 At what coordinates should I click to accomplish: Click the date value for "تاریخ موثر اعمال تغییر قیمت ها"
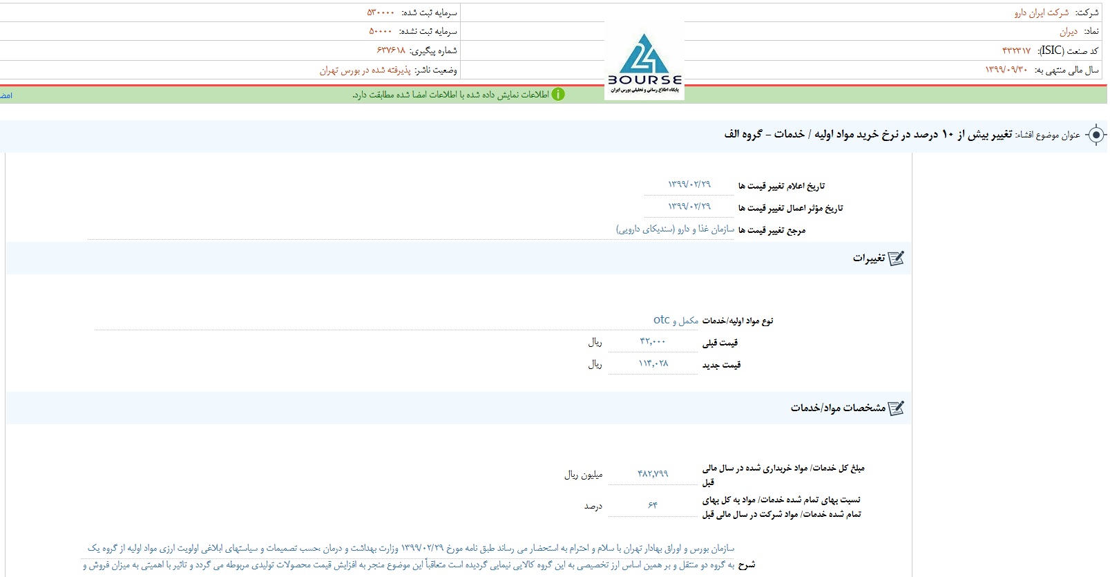tap(689, 207)
